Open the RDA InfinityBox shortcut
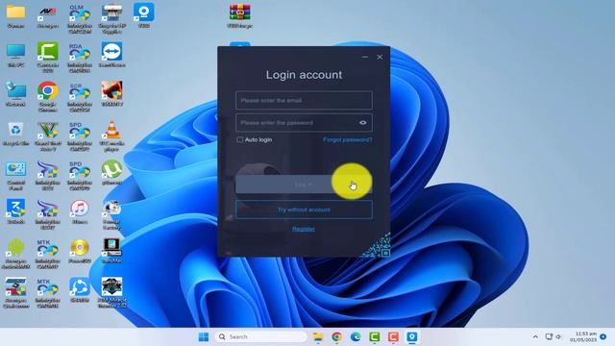The width and height of the screenshot is (615, 346). [x=80, y=58]
